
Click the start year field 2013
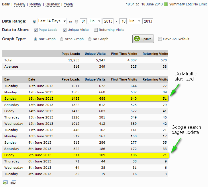point(108,21)
